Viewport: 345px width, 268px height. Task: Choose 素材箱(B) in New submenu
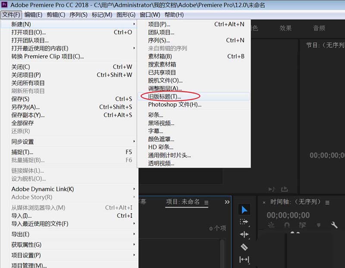pyautogui.click(x=194, y=56)
